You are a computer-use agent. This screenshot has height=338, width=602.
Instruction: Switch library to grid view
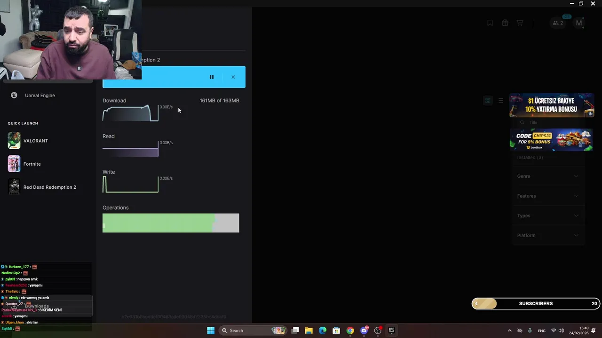tap(488, 100)
